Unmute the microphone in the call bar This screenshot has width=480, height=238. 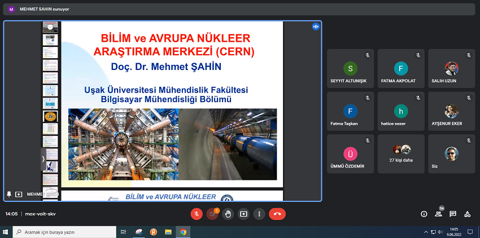[197, 214]
